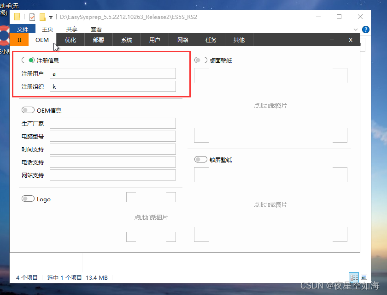387x295 pixels.
Task: Click the 注册用户 input field containing 'a'
Action: [112, 73]
